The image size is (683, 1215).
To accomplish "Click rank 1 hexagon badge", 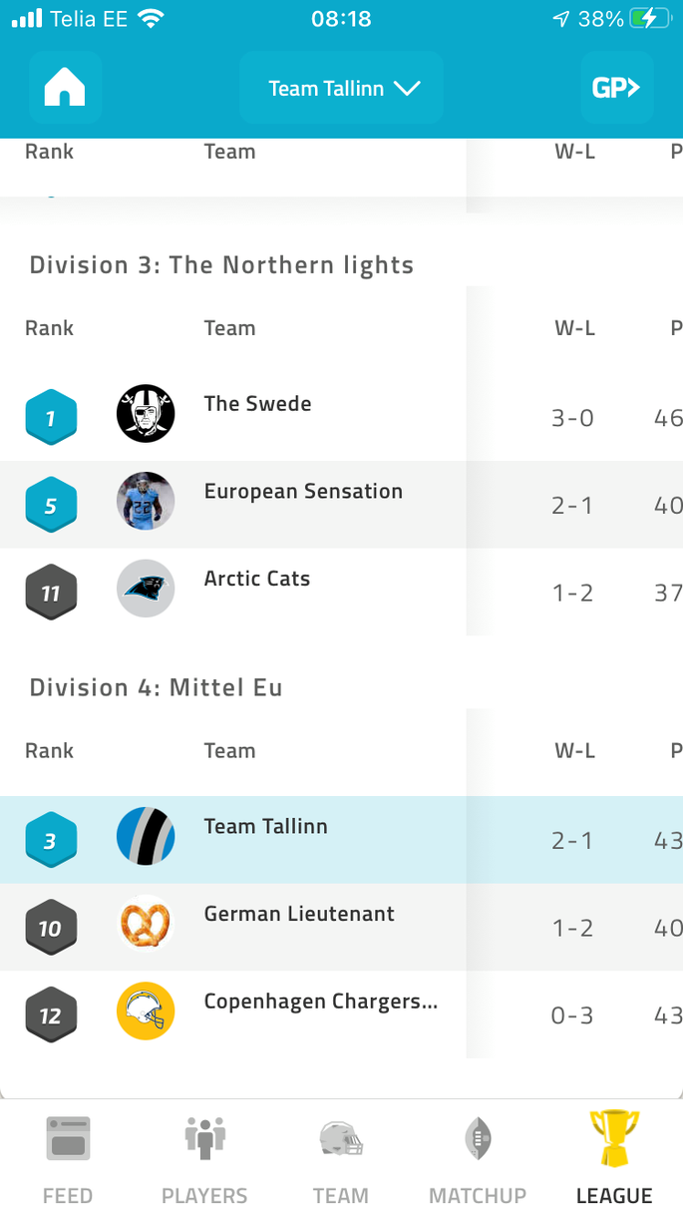I will pyautogui.click(x=50, y=418).
